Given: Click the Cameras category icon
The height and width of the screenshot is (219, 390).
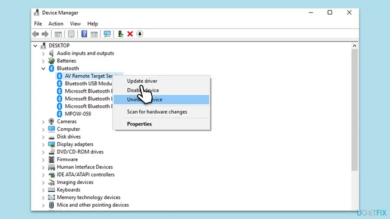Looking at the screenshot, I should pos(51,121).
